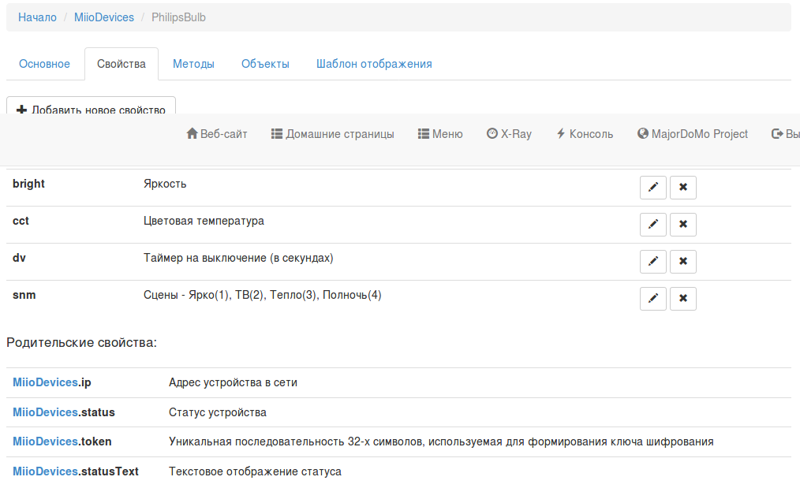Delete the bright property using X icon

[682, 187]
